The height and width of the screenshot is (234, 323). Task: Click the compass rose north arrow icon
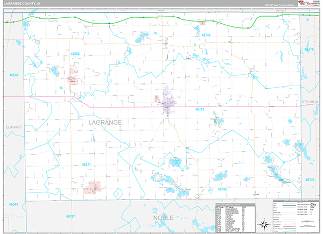265,224
